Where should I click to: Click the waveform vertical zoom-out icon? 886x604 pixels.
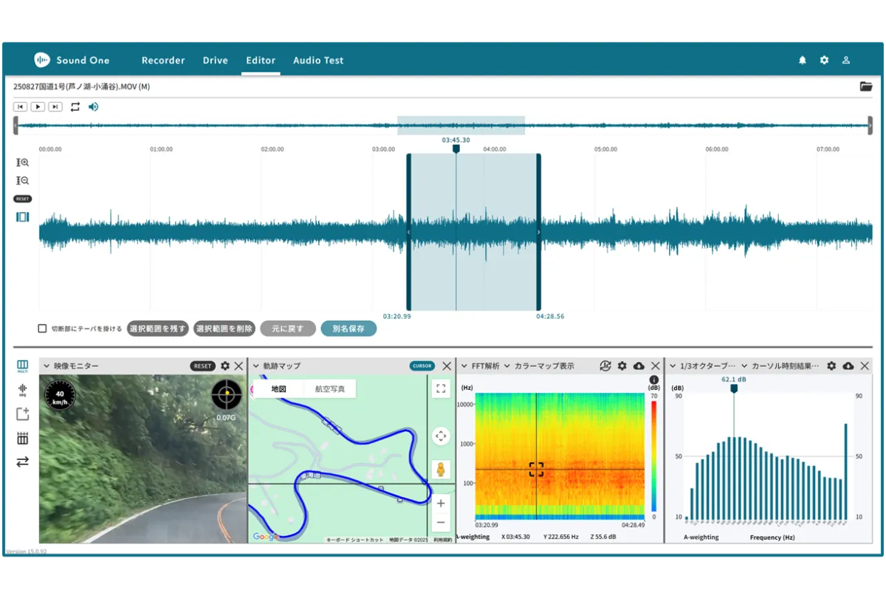pos(22,181)
